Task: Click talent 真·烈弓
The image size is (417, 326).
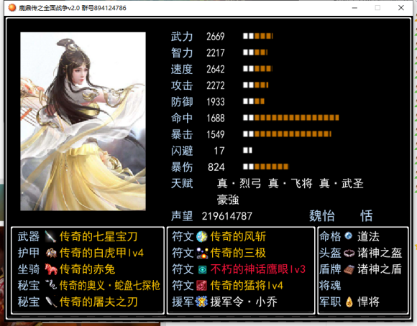Action: coord(239,183)
